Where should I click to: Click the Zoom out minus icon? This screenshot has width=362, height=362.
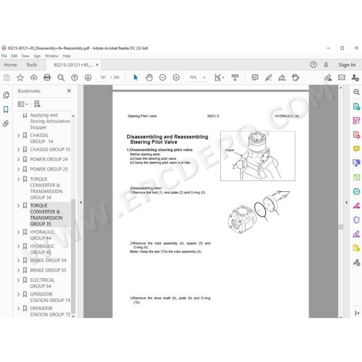[162, 78]
